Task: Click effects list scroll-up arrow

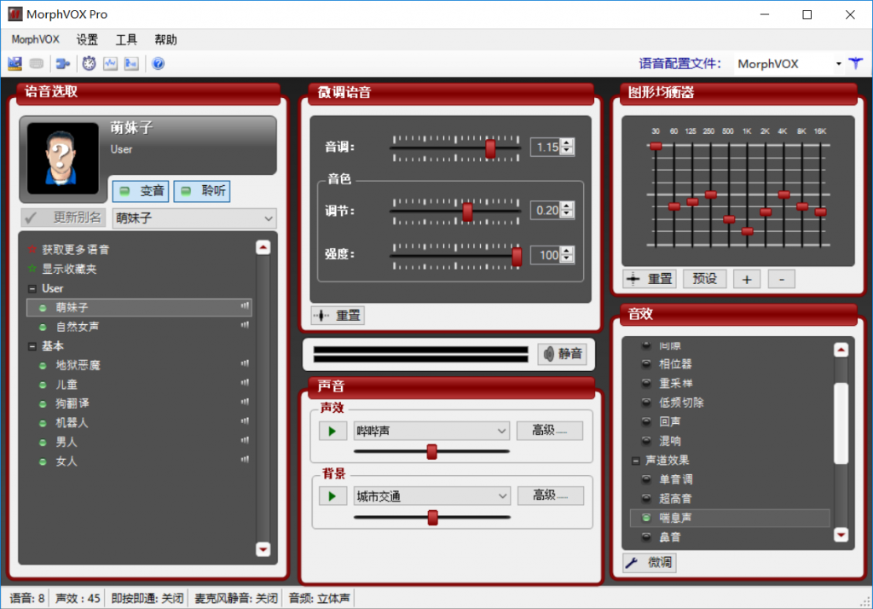Action: pos(841,350)
